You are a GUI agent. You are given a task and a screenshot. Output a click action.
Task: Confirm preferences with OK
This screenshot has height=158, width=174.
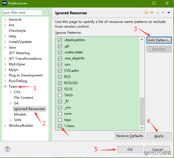(130, 150)
